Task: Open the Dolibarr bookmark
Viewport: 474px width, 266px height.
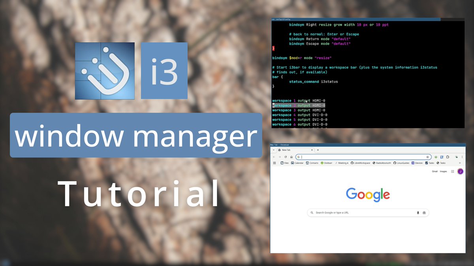Action: pyautogui.click(x=326, y=163)
